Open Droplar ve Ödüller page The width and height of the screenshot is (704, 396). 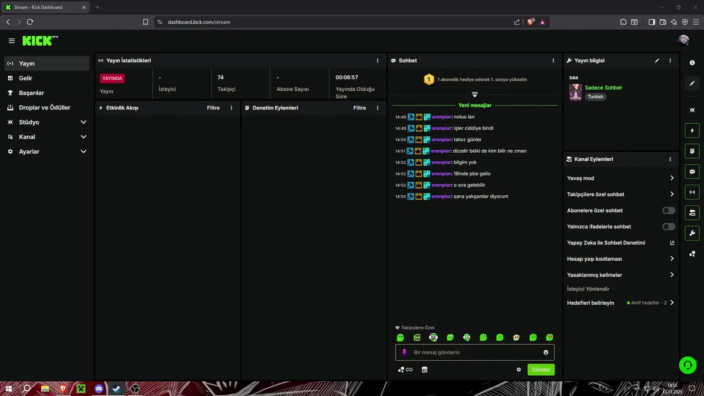pos(47,107)
